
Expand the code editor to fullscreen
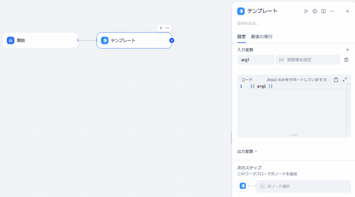(x=345, y=80)
